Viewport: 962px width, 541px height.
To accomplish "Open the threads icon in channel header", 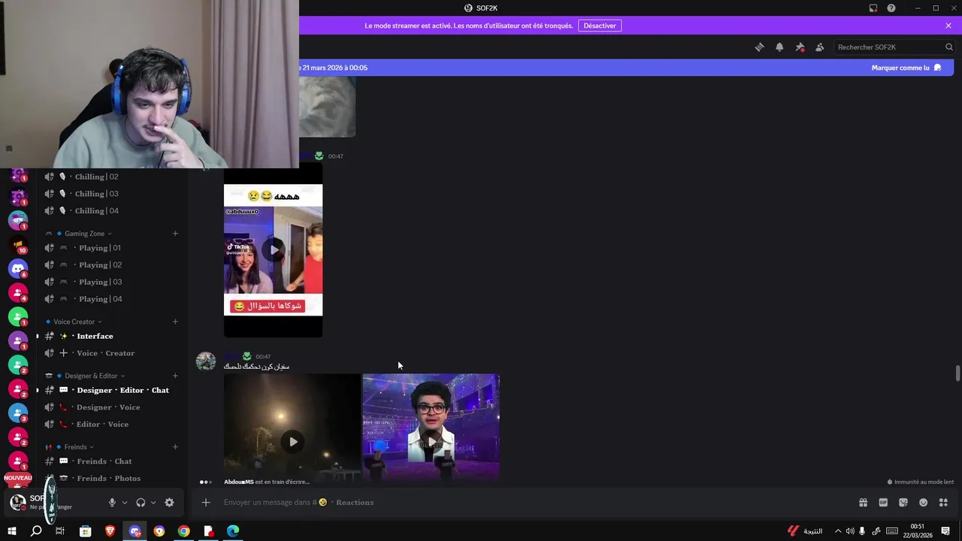I will [759, 47].
